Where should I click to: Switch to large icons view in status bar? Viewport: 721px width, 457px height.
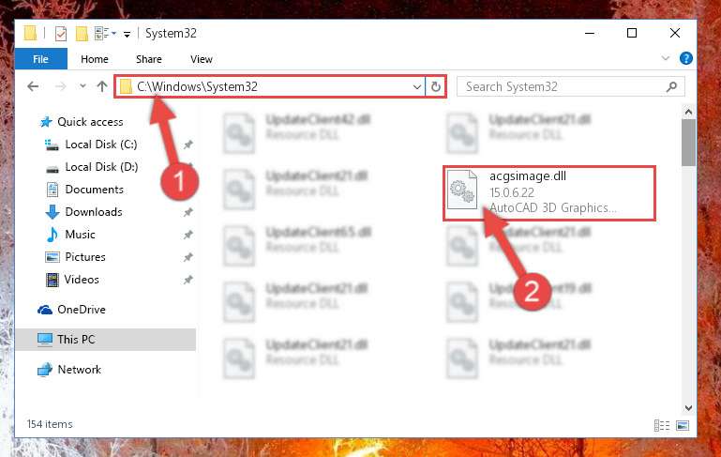click(683, 425)
